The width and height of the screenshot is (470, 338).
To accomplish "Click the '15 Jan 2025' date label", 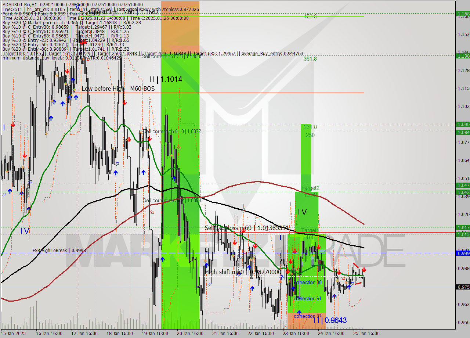I will pyautogui.click(x=14, y=334).
